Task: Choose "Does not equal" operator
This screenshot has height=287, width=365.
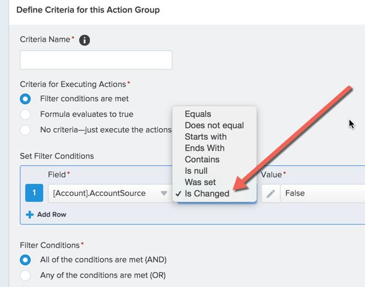Action: coord(214,125)
